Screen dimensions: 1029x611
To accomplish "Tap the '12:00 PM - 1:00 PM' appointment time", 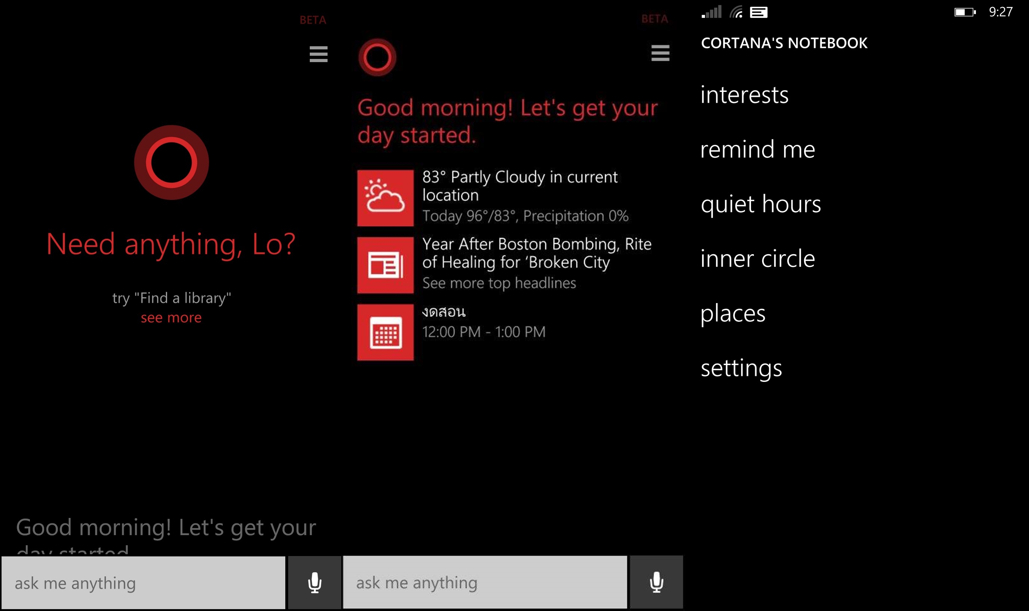I will coord(484,332).
